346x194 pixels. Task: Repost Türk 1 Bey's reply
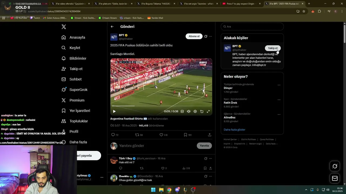[x=142, y=168]
